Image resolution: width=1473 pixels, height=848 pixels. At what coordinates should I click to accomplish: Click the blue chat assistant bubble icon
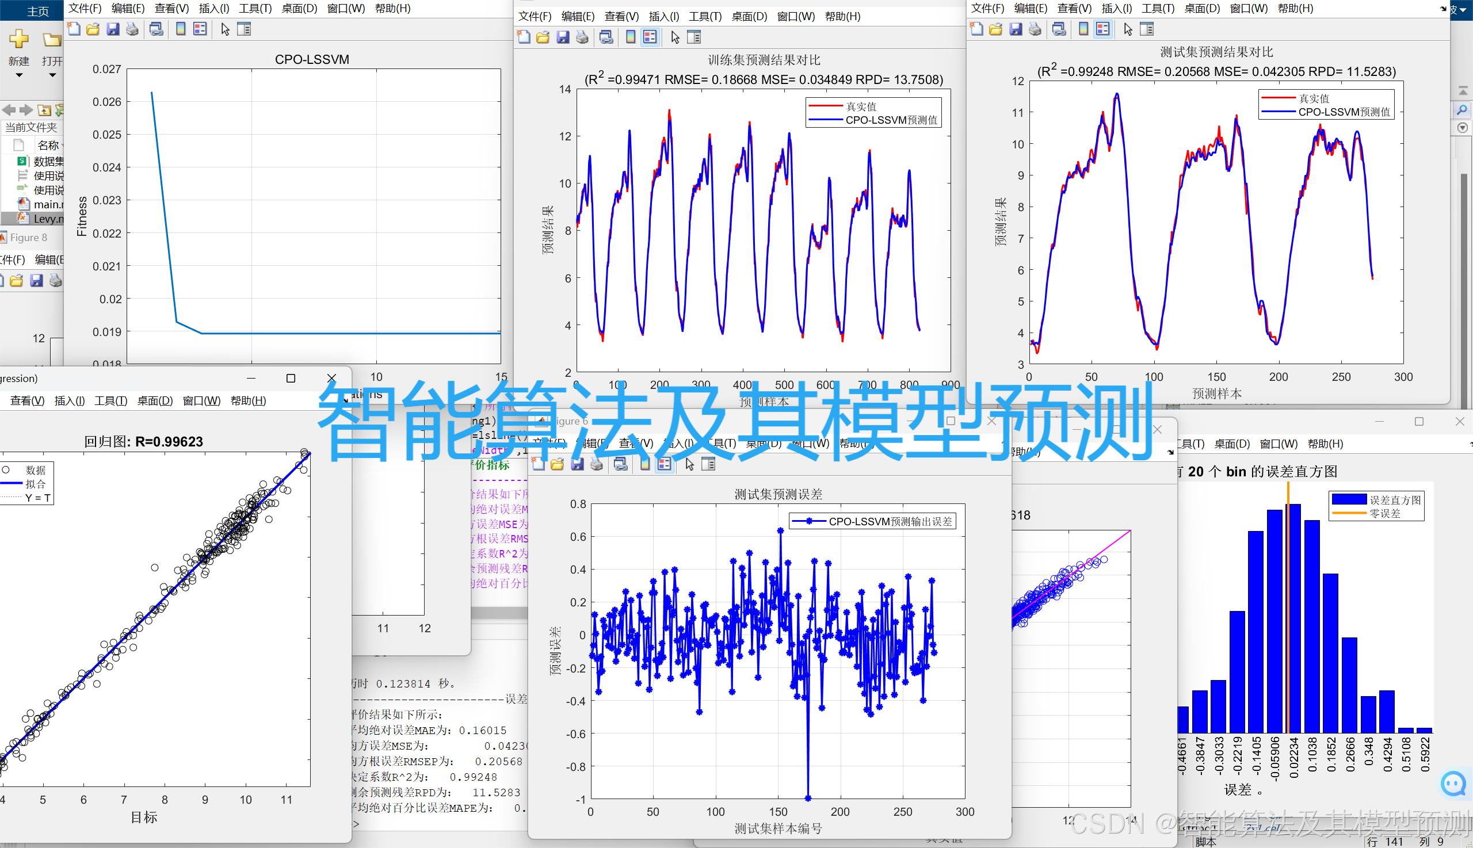(1453, 784)
